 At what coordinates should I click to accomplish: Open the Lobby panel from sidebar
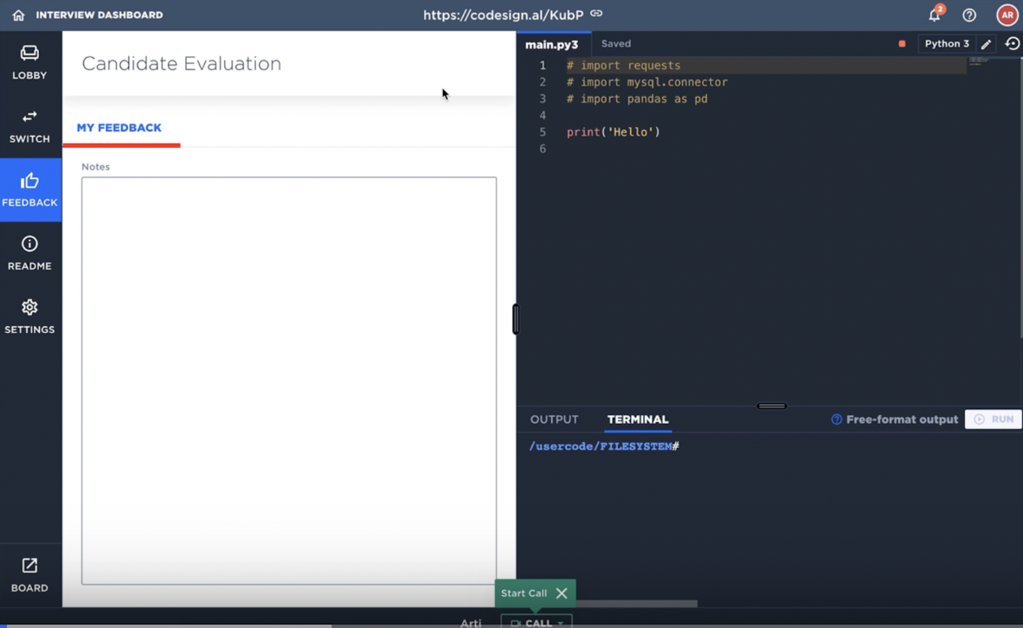coord(29,62)
